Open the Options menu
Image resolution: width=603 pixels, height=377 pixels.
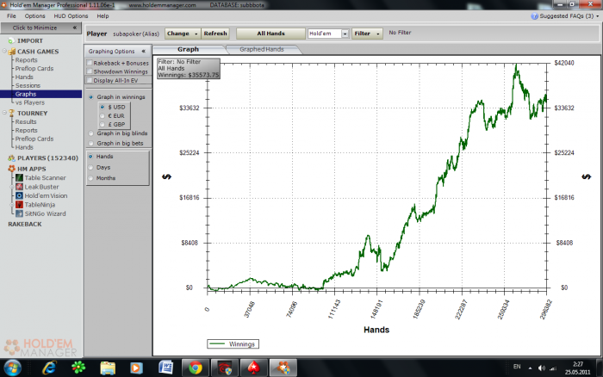tap(34, 16)
